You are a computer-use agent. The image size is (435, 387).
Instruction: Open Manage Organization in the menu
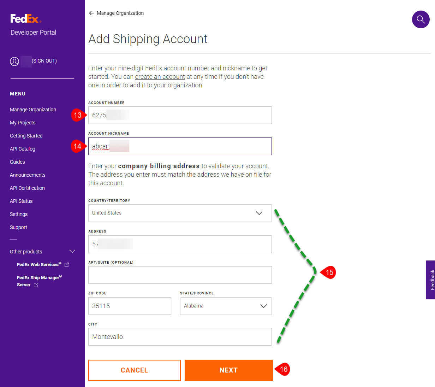click(x=33, y=110)
